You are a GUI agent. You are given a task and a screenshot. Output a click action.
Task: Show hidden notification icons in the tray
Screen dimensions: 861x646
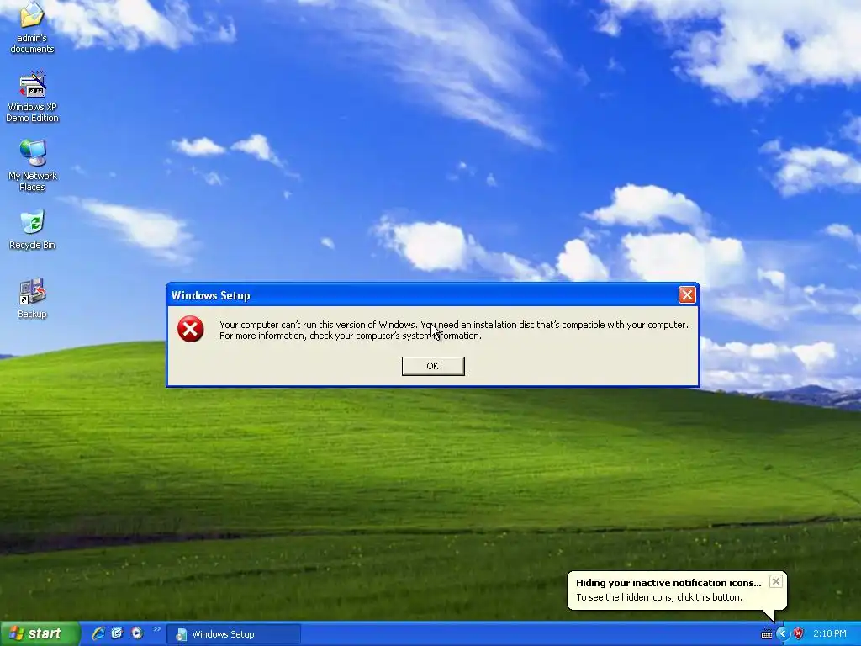(782, 634)
